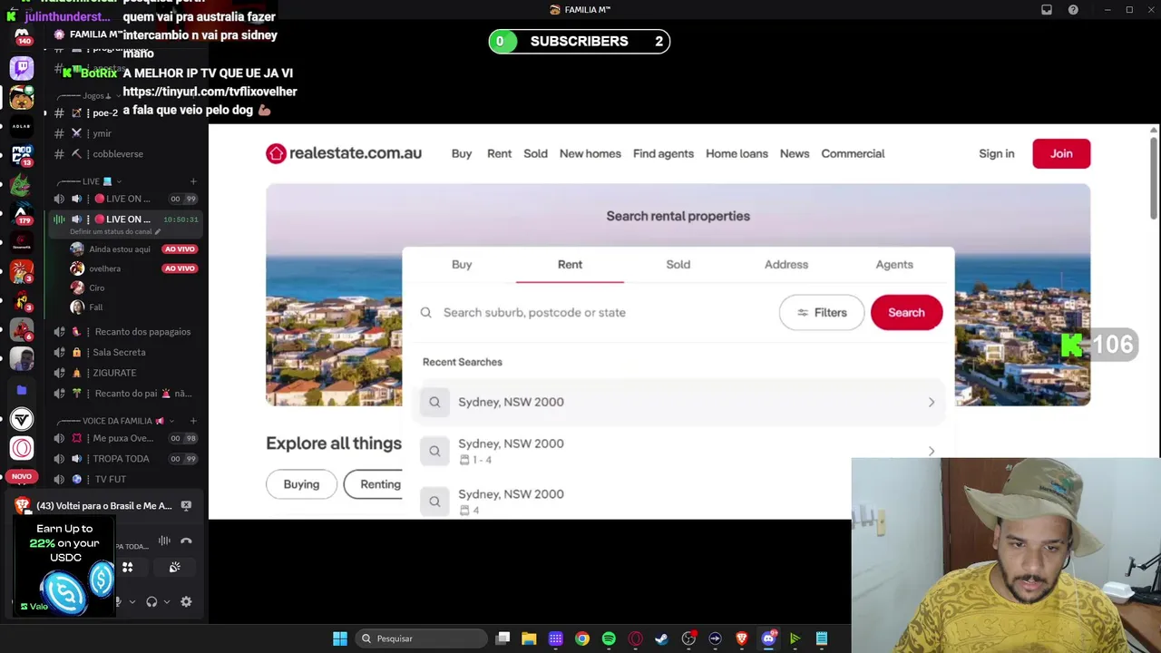Open OBS Studio from the taskbar
Image resolution: width=1161 pixels, height=653 pixels.
688,638
